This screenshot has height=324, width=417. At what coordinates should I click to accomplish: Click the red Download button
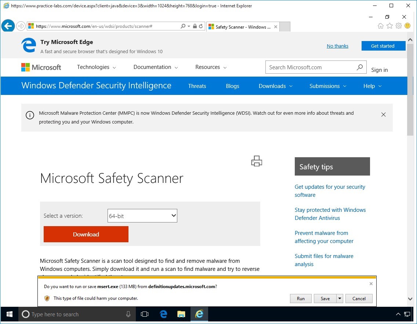(x=86, y=234)
